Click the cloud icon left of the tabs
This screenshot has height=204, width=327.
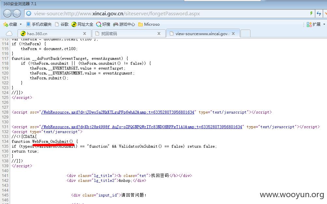coord(9,34)
